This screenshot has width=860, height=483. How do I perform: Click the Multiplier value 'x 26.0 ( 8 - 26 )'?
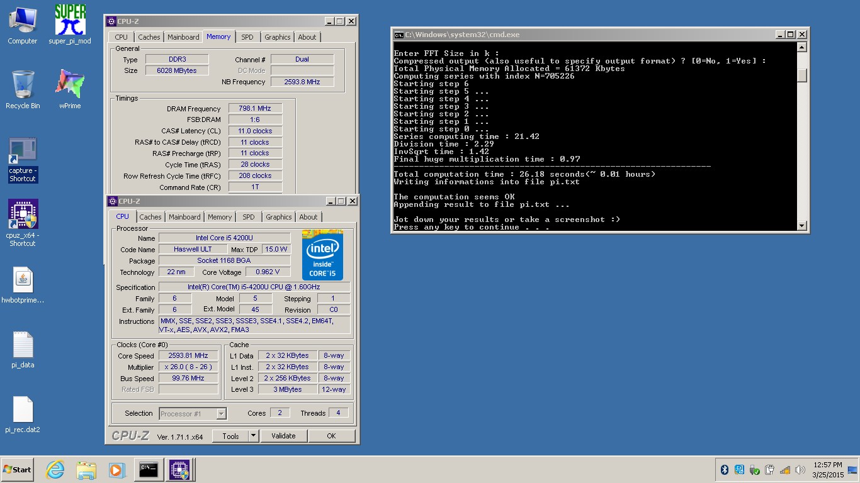tap(188, 367)
